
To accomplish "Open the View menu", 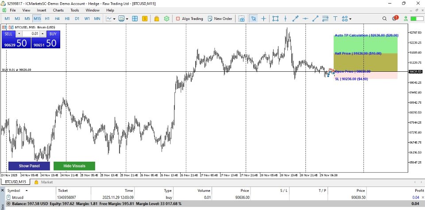I will (26, 10).
